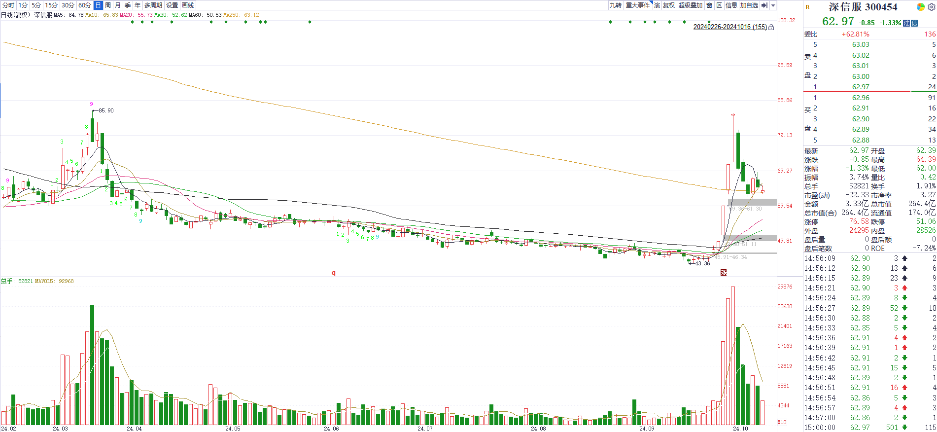Click 加自选 to add to watchlist
The image size is (937, 432).
(x=749, y=5)
